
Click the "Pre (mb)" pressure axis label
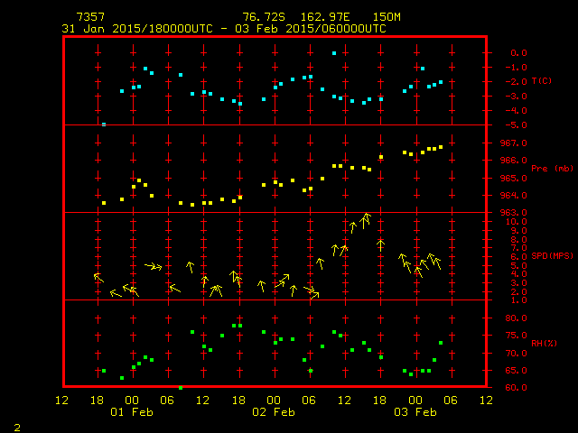[x=552, y=169]
